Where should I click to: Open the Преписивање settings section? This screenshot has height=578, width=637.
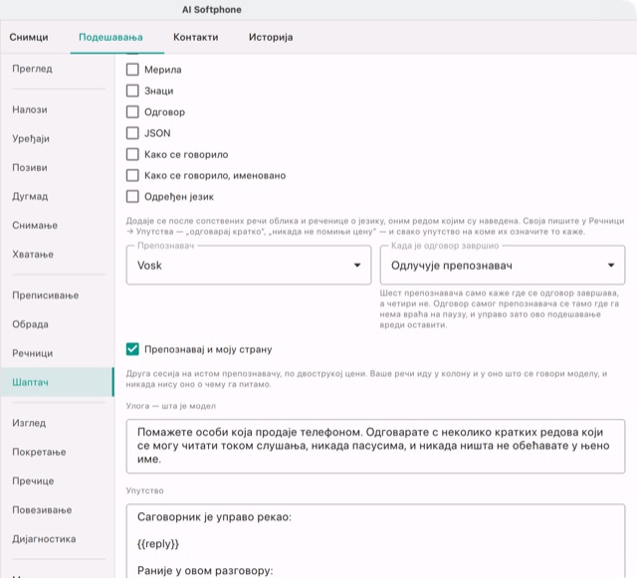(x=57, y=295)
